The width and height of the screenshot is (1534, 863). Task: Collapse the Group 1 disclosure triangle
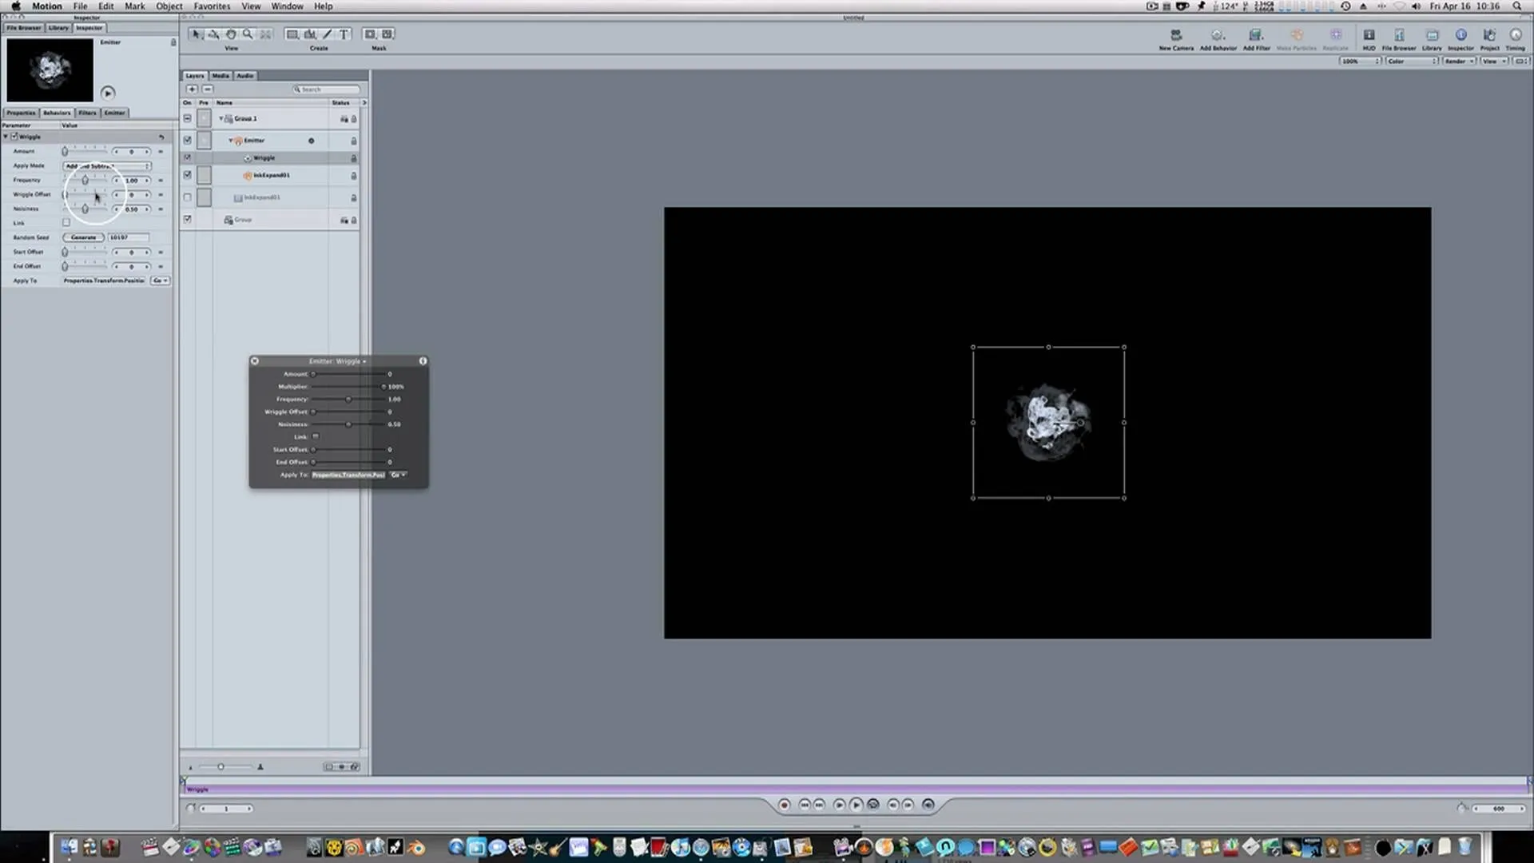pyautogui.click(x=221, y=118)
